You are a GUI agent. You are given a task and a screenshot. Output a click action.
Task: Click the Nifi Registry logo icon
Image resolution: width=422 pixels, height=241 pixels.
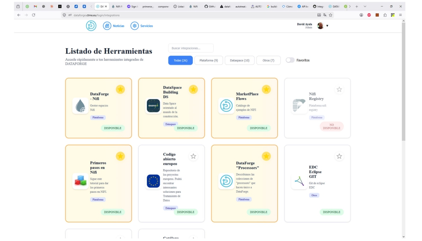tap(299, 106)
